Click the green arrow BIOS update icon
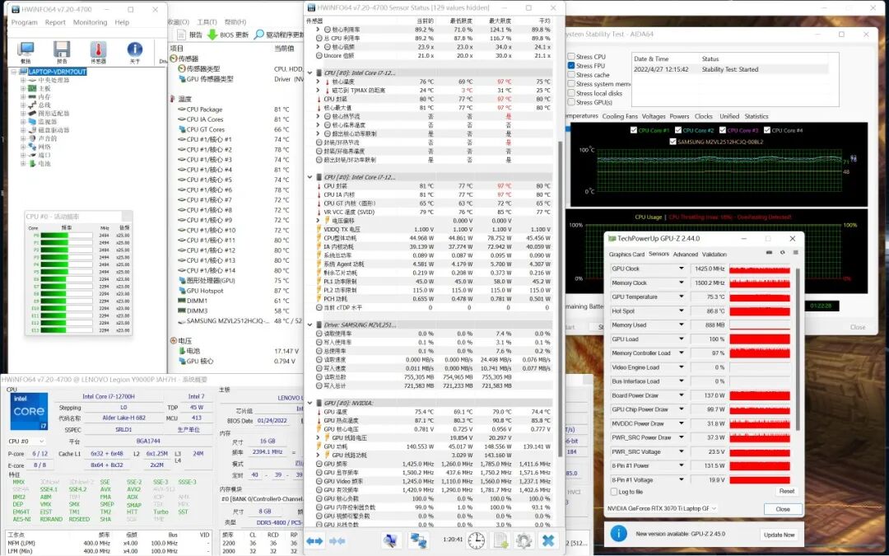 click(x=212, y=35)
